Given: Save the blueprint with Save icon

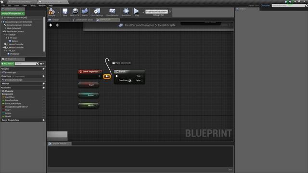Looking at the screenshot, I should [65, 12].
